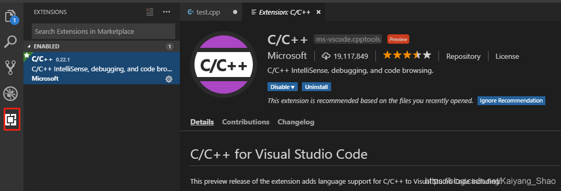
Task: Open the Explorer files icon
Action: pyautogui.click(x=11, y=17)
